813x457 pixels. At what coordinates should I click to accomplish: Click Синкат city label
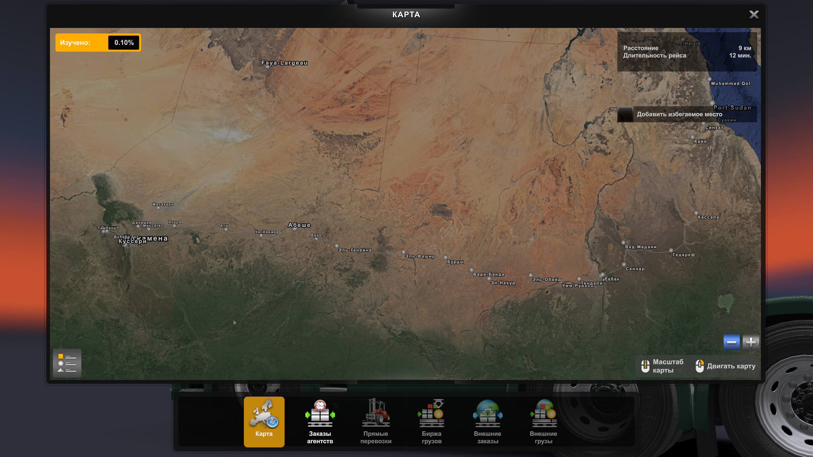(x=714, y=127)
